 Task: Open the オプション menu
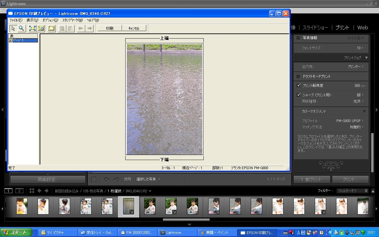(50, 20)
